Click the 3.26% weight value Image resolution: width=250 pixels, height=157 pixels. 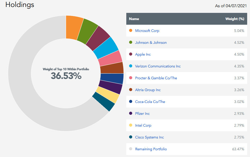tap(239, 90)
